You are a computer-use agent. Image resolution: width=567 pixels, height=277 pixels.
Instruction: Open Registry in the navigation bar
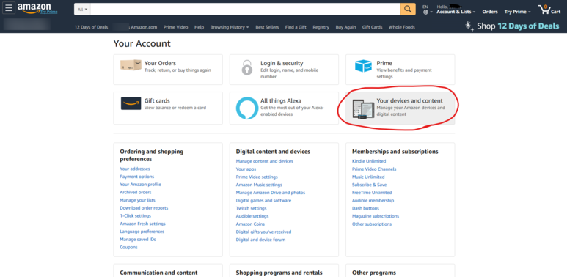click(x=321, y=27)
